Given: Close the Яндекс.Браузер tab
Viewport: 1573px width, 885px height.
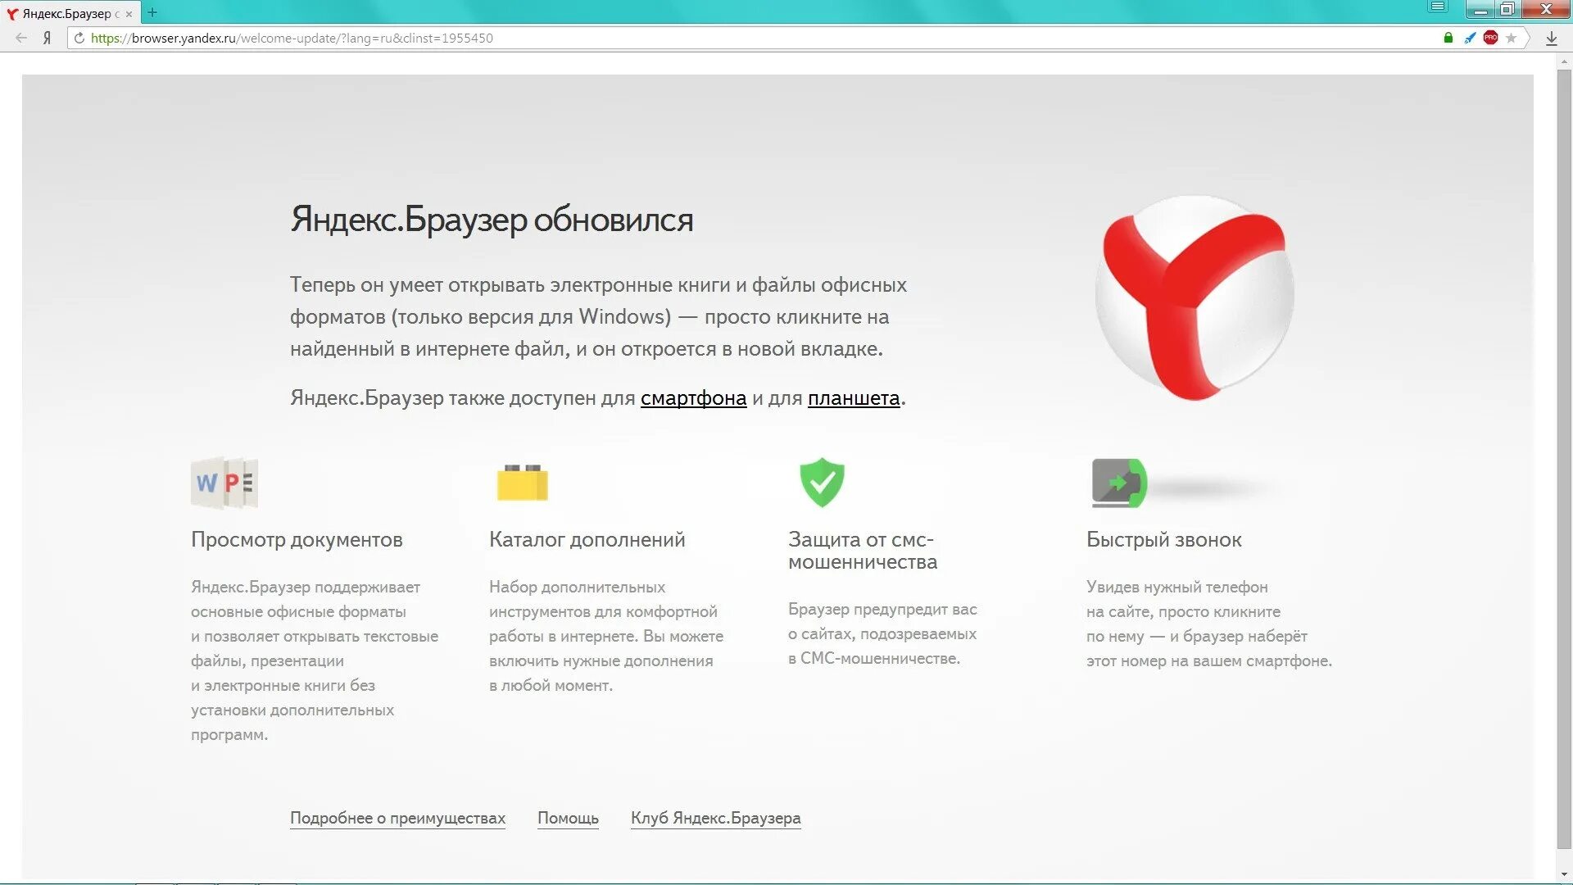Looking at the screenshot, I should (x=129, y=14).
